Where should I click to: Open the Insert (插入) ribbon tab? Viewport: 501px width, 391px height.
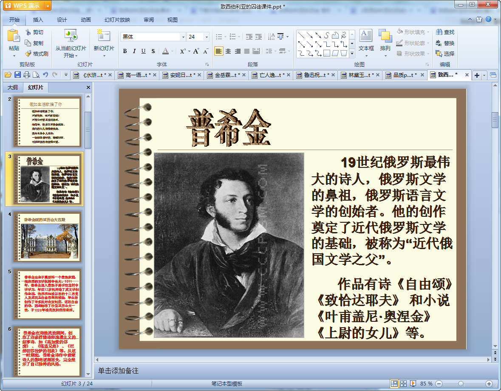pyautogui.click(x=38, y=20)
